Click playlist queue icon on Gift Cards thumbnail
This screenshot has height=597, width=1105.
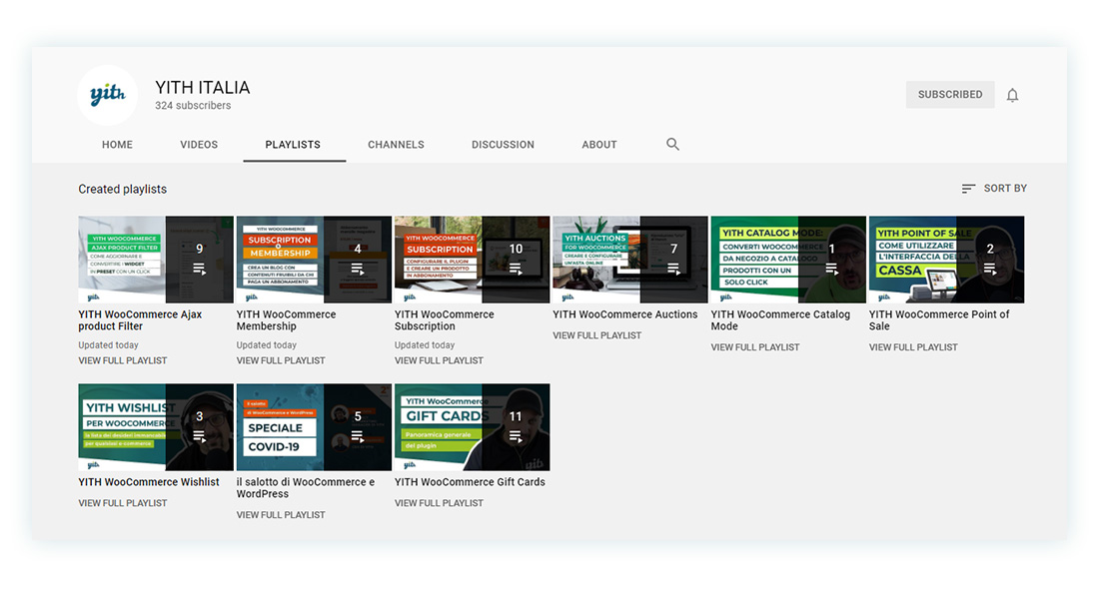pyautogui.click(x=516, y=436)
